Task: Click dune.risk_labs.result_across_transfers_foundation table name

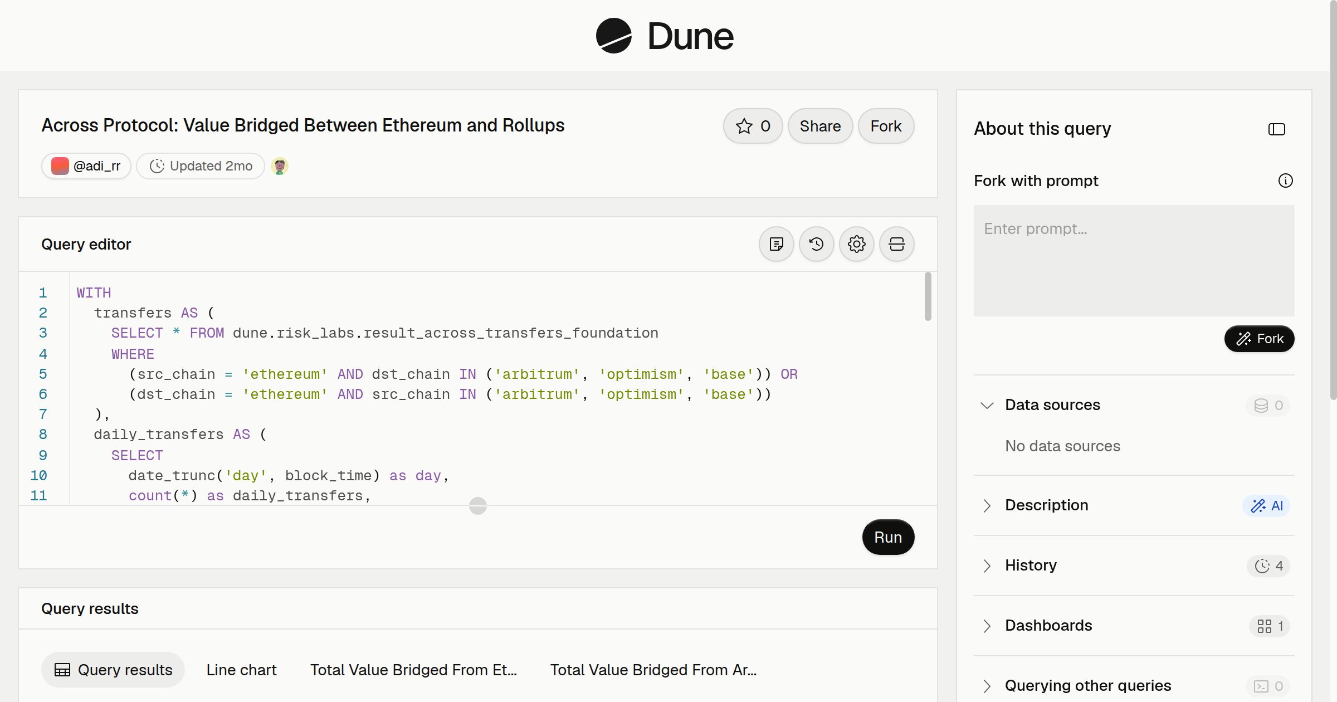Action: click(x=446, y=333)
